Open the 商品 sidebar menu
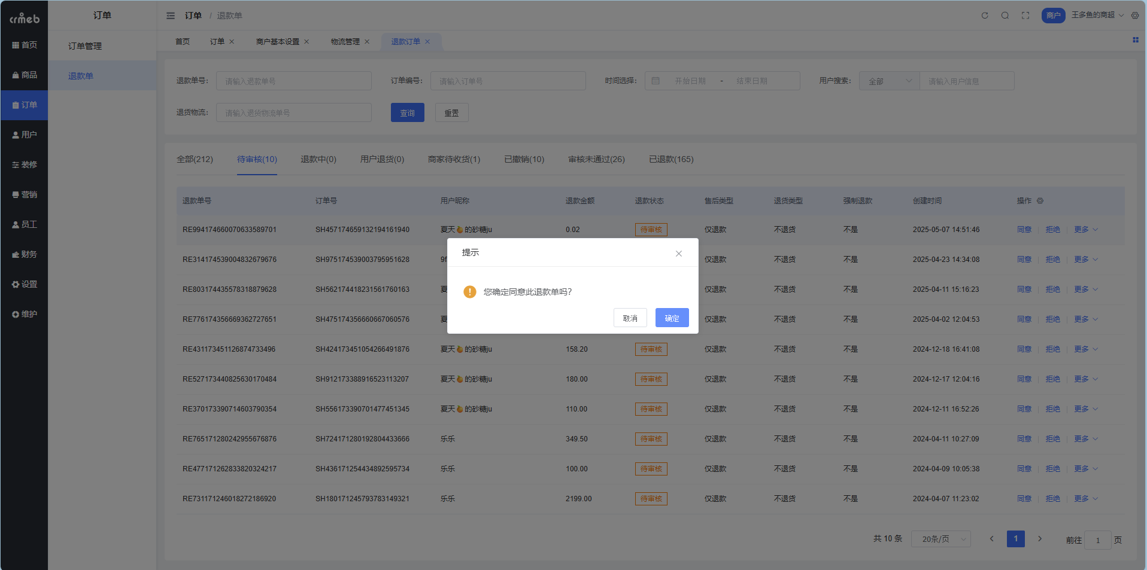Screen dimensions: 1147x570 25,75
